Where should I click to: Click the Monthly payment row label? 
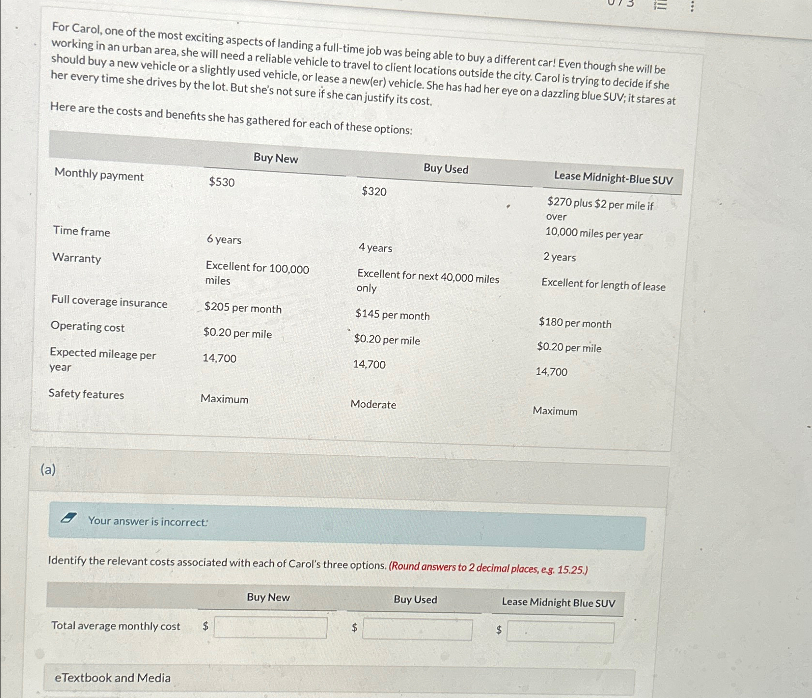[x=99, y=175]
